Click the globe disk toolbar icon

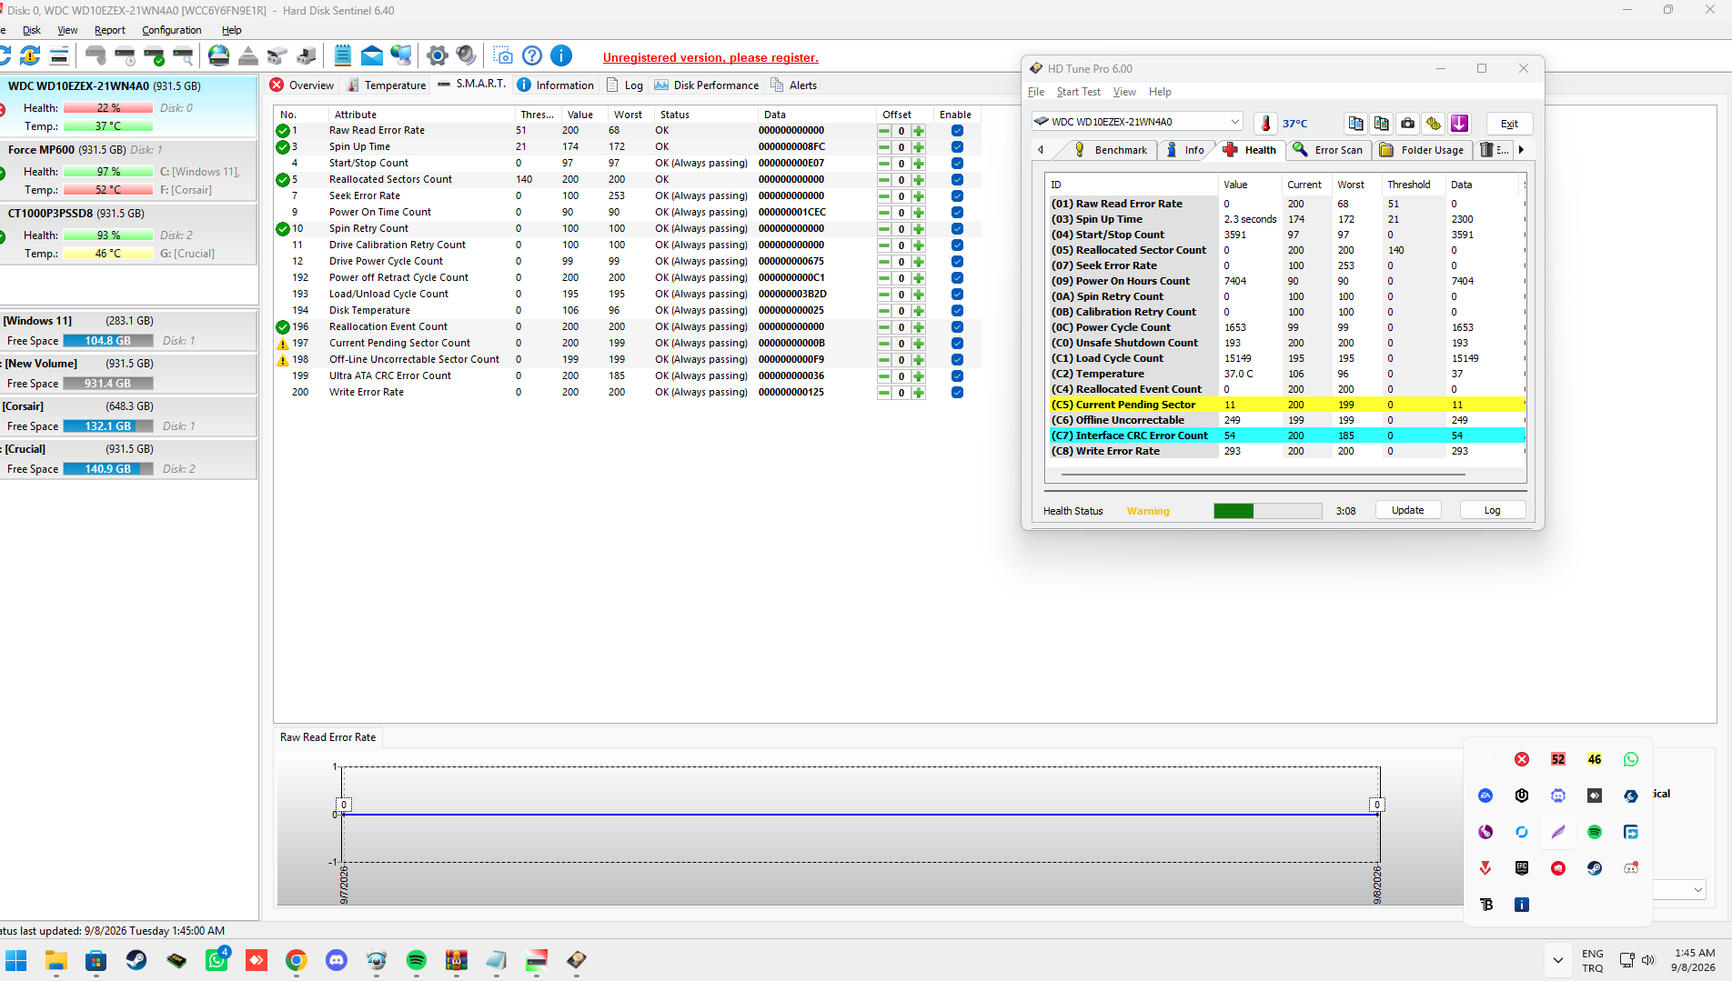(219, 56)
